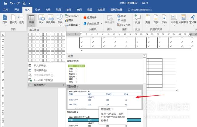Expand the 表格 button dropdown arrow
Viewport: 197px width, 127px height.
pyautogui.click(x=32, y=25)
